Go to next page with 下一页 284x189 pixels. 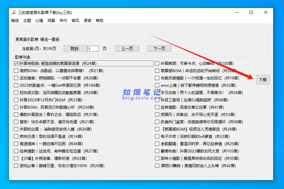tap(160, 49)
